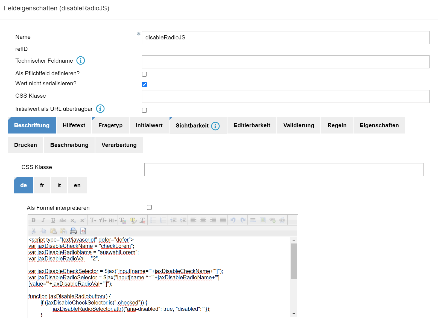Expand the heading style dropdown
This screenshot has height=325, width=438.
112,220
